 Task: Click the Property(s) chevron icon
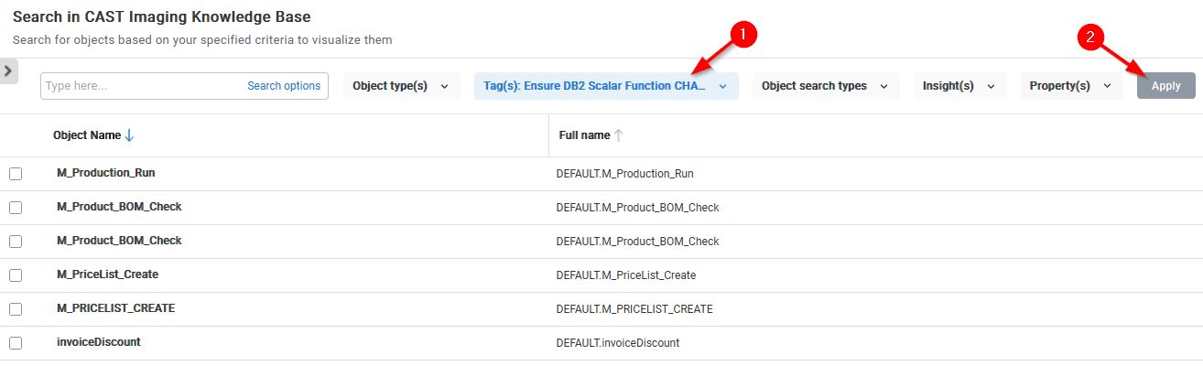(1107, 86)
